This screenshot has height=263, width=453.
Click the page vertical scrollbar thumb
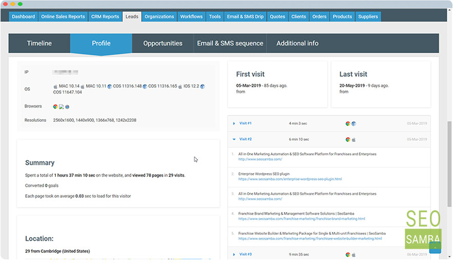449,164
